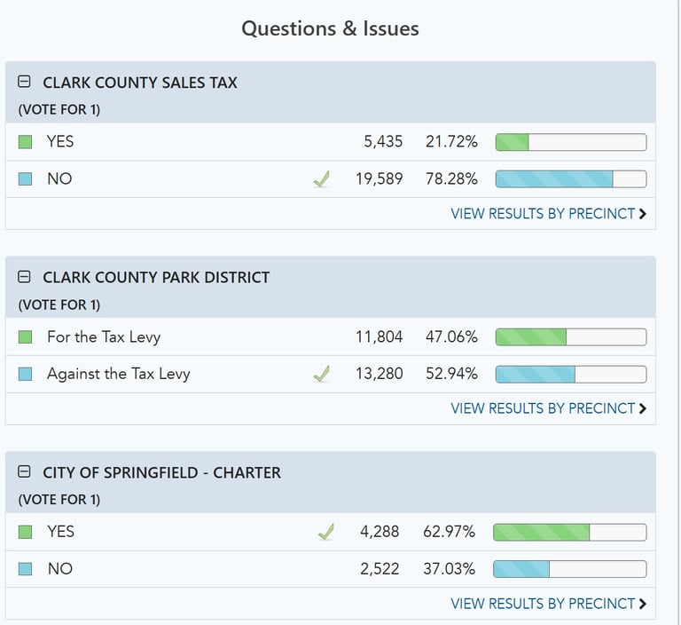Viewport: 681px width, 625px height.
Task: Click the 47.06% For the Tax Levy bar
Action: [x=570, y=337]
